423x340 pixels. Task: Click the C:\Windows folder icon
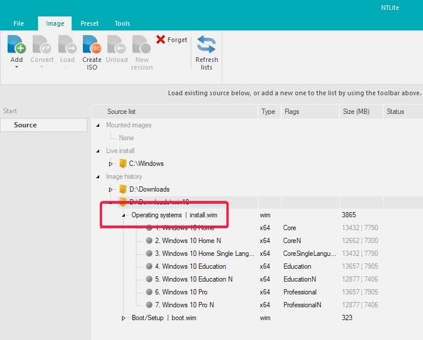(x=123, y=164)
